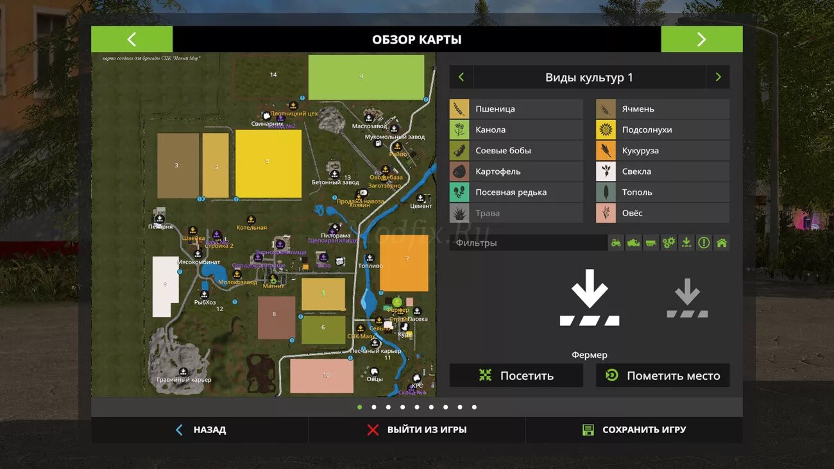This screenshot has width=834, height=469.
Task: Select the РыбХоз marker on the map
Action: click(205, 294)
